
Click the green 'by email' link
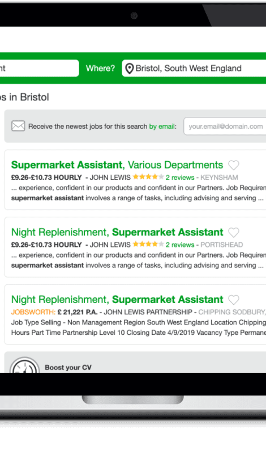(x=162, y=126)
